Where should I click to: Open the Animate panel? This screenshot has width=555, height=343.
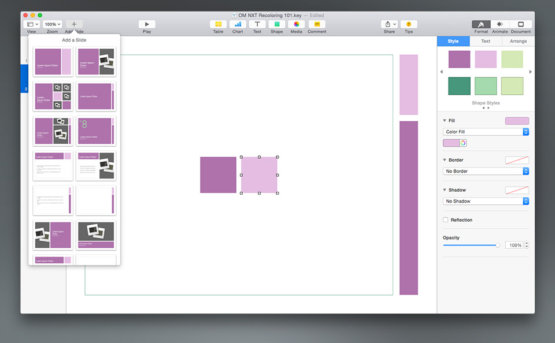[499, 25]
